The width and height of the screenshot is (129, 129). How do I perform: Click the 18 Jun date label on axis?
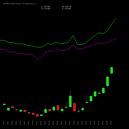coord(4,123)
